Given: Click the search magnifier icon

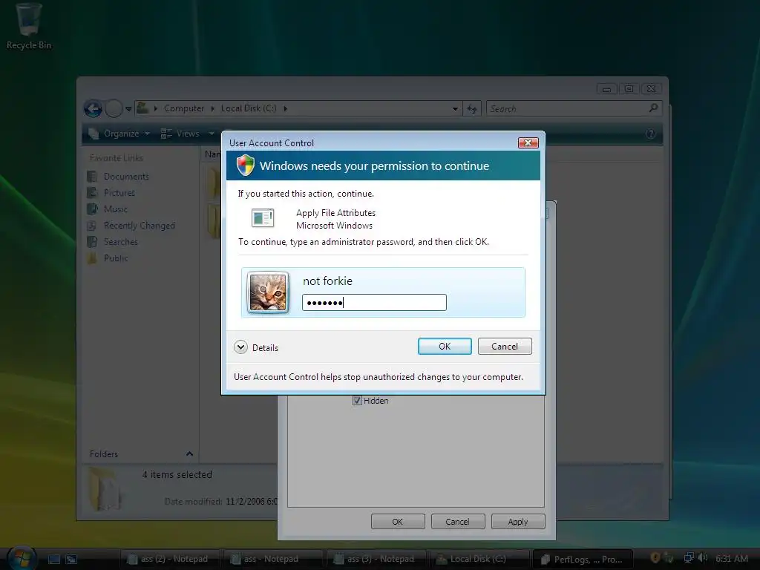Looking at the screenshot, I should [653, 108].
